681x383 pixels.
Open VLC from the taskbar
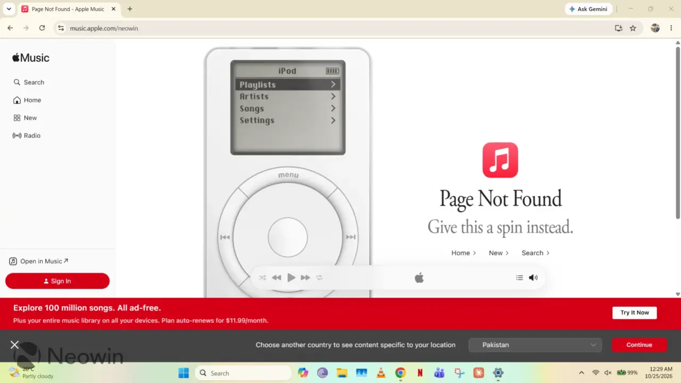381,373
